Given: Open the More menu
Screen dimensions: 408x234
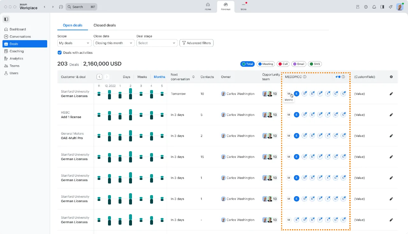Looking at the screenshot, I should click(x=244, y=6).
